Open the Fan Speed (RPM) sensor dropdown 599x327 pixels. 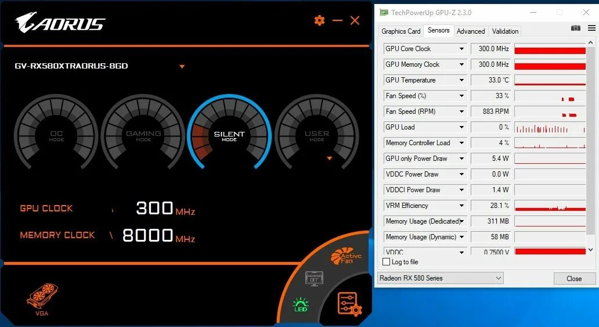pos(461,112)
